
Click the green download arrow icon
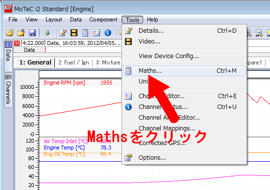48,33
